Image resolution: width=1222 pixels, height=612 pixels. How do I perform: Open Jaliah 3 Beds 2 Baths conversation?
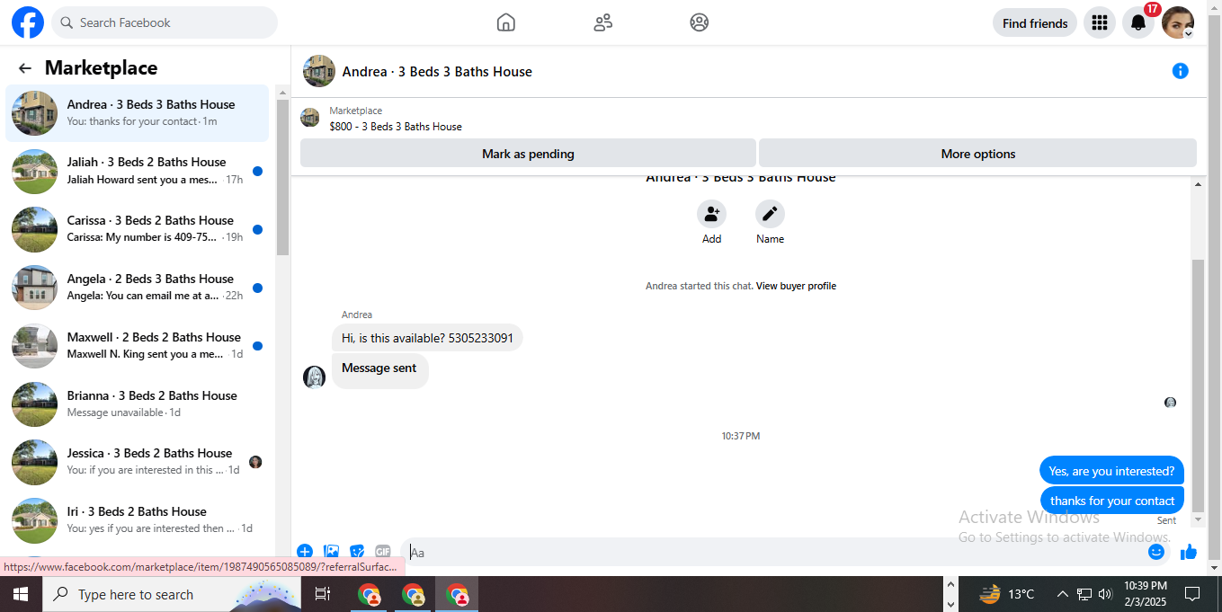click(138, 171)
